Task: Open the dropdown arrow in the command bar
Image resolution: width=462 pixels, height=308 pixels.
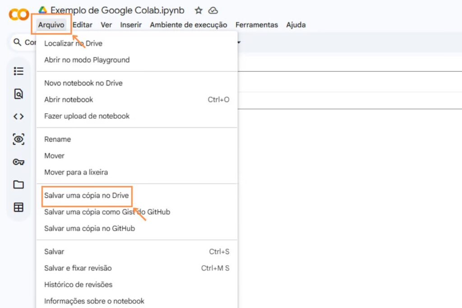Action: pyautogui.click(x=238, y=42)
